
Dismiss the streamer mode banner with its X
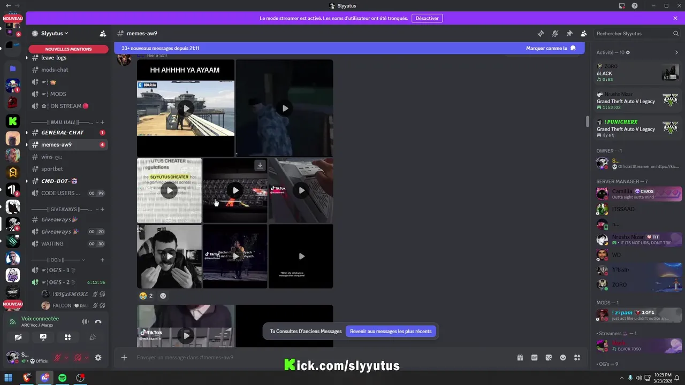(x=675, y=18)
